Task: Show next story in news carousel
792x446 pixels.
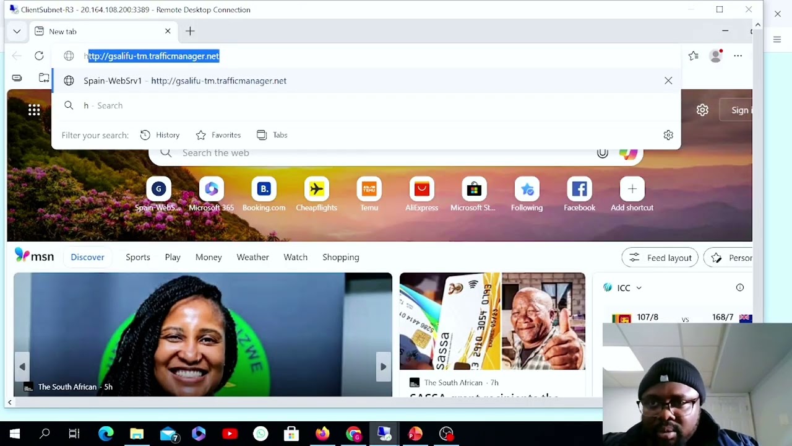Action: [x=384, y=367]
